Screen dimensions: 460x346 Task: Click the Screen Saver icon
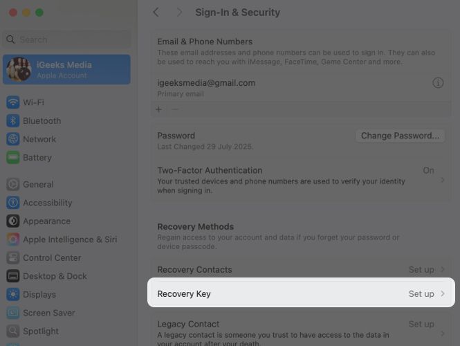click(13, 313)
